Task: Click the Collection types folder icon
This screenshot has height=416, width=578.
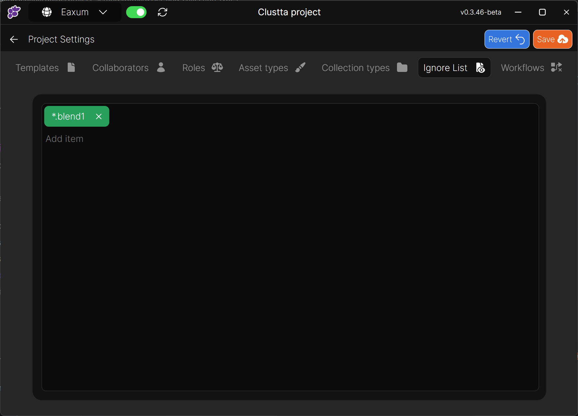Action: click(402, 67)
